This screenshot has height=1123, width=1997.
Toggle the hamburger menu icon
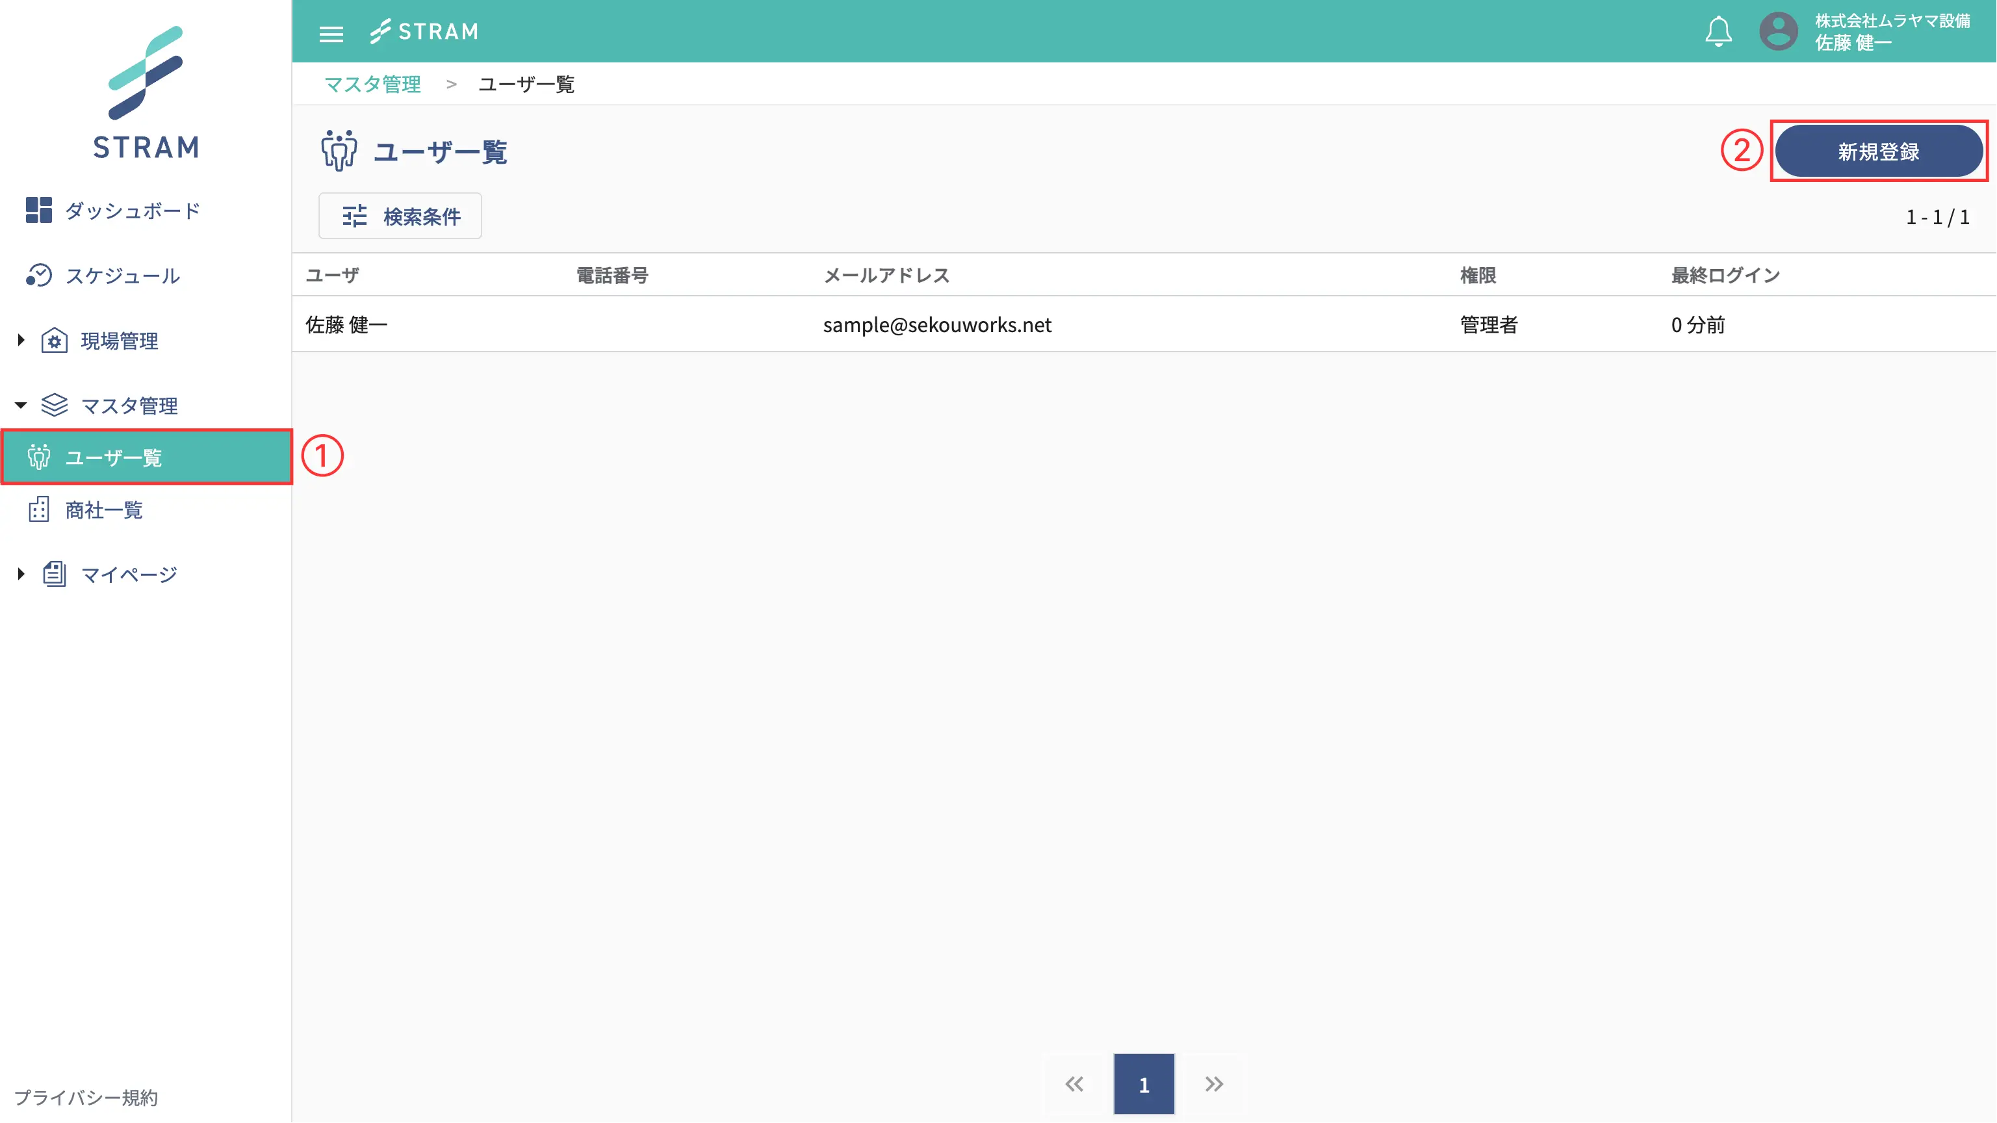pyautogui.click(x=331, y=33)
